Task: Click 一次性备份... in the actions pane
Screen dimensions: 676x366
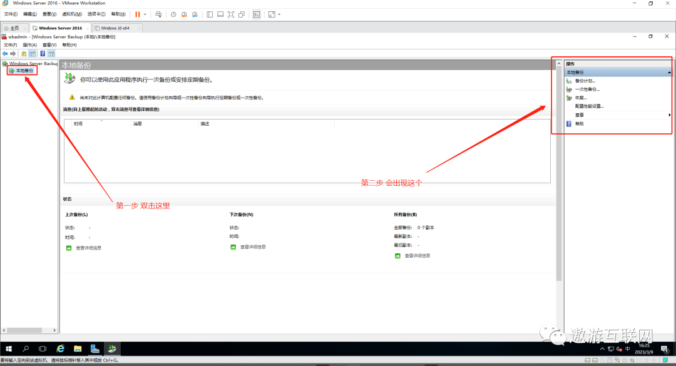Action: coord(587,89)
